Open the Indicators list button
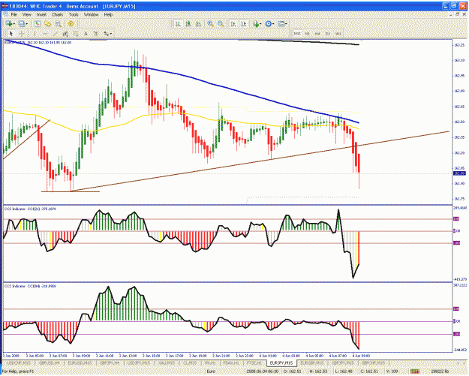The image size is (469, 376). click(256, 24)
